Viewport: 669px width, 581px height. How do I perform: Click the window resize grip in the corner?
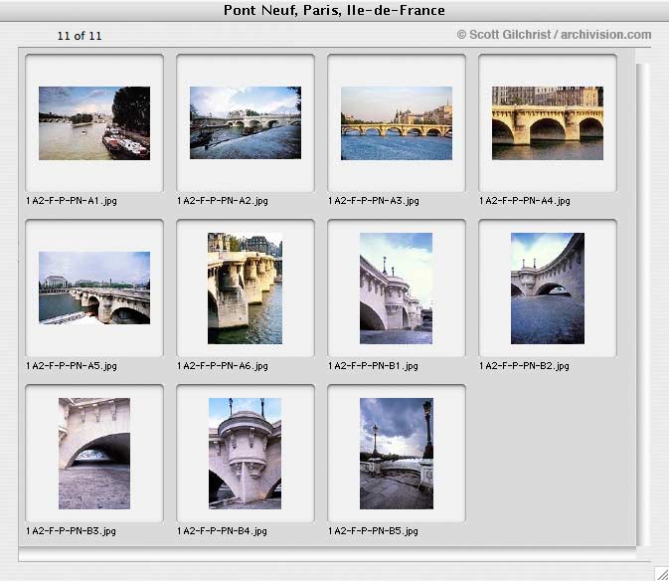click(x=661, y=573)
